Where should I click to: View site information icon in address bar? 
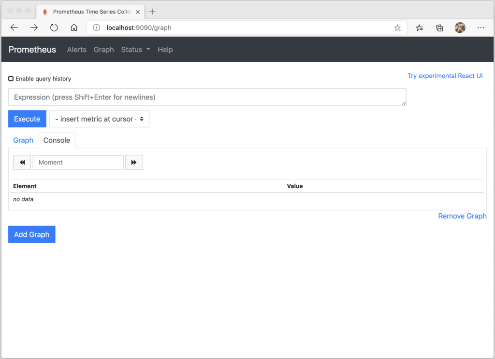point(97,28)
